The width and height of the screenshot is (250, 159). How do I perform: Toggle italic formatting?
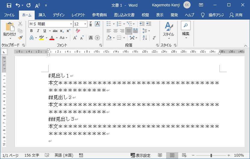pyautogui.click(x=38, y=31)
